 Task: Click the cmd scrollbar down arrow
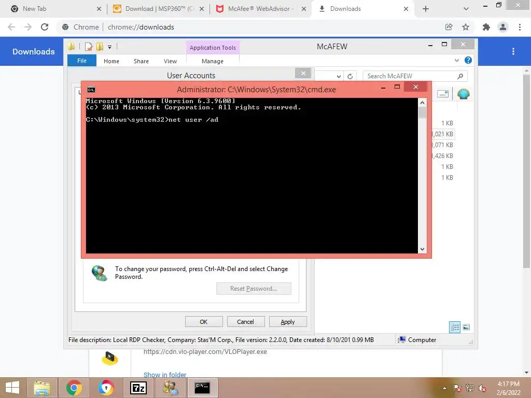pyautogui.click(x=422, y=249)
